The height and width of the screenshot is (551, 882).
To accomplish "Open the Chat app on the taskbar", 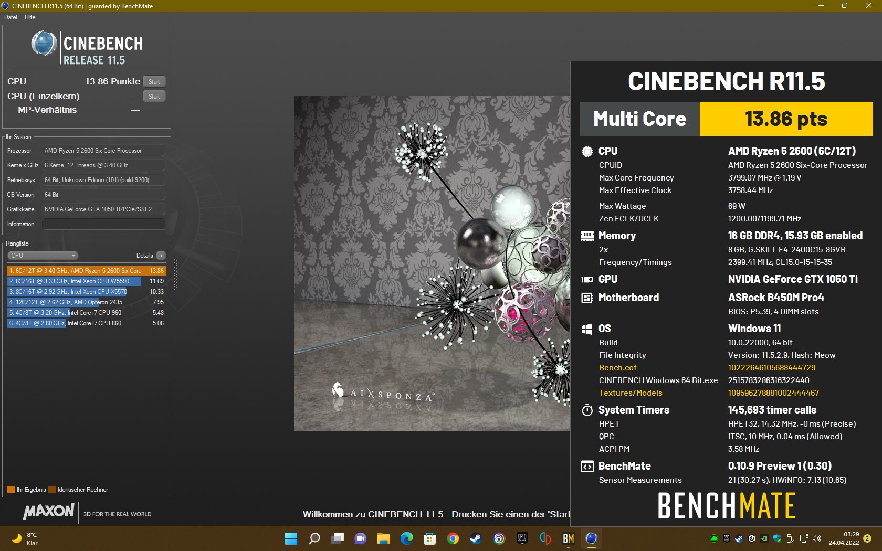I will coord(361,538).
